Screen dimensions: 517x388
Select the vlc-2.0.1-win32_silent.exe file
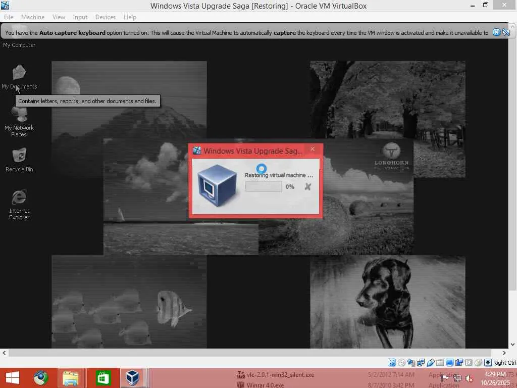tap(280, 375)
